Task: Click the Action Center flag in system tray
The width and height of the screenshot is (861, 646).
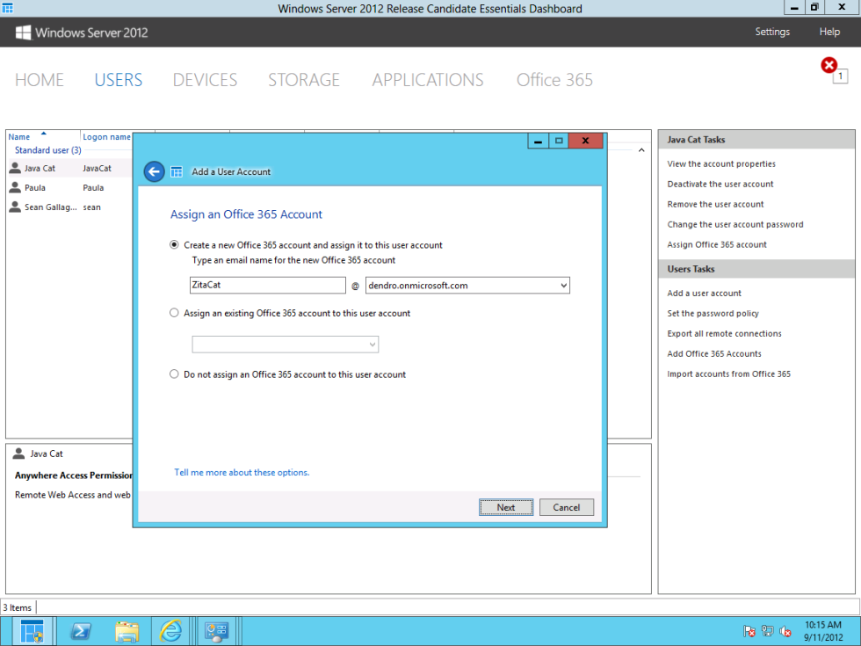Action: (750, 630)
